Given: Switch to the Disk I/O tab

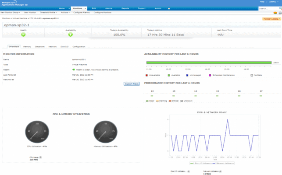Looking at the screenshot, I should pos(64,47).
